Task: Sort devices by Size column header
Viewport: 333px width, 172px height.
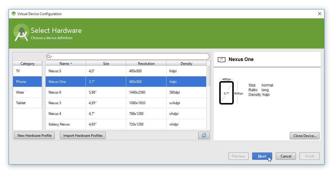Action: point(106,63)
